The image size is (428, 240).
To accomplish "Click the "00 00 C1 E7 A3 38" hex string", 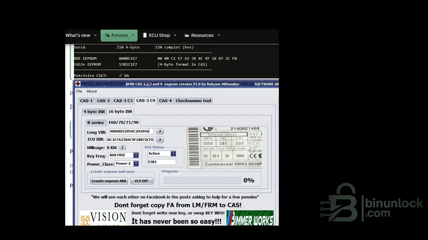I will click(176, 58).
